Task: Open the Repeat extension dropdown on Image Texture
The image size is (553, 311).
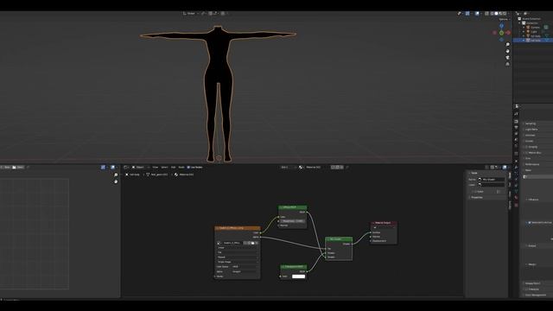Action: [x=238, y=257]
